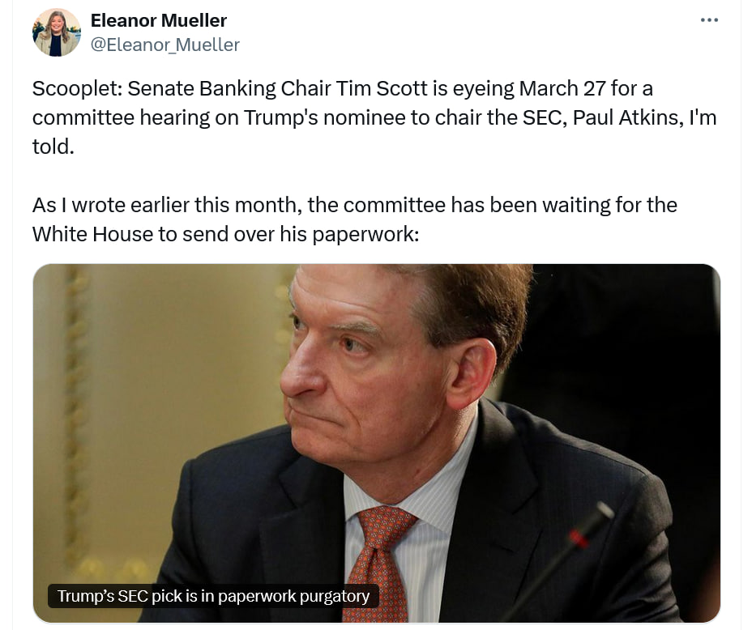Select the 'paperwork purgatory' headline overlay
The height and width of the screenshot is (630, 752).
tap(215, 595)
